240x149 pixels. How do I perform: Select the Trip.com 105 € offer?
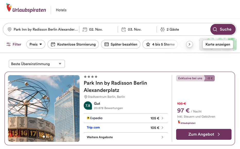coord(125,128)
